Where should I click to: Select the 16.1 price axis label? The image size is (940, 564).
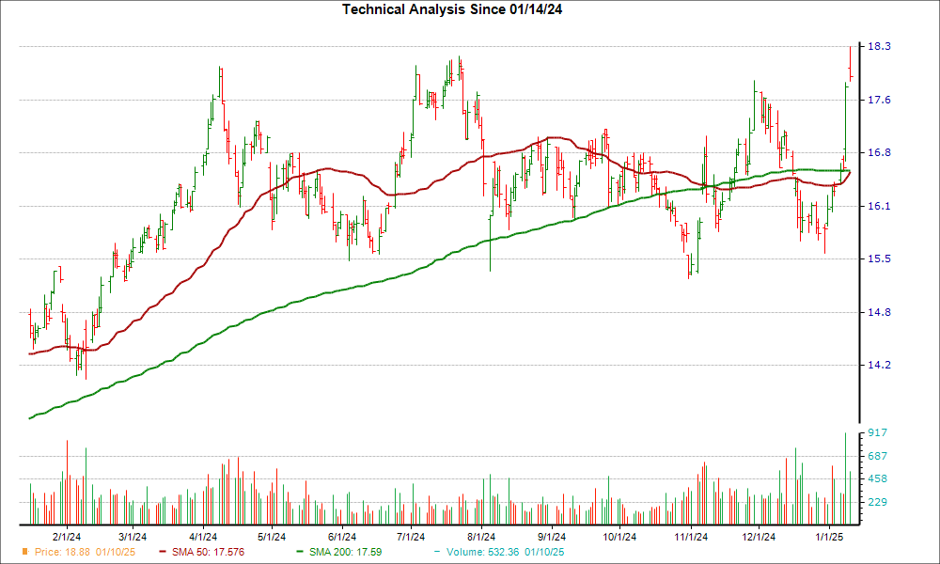[879, 206]
